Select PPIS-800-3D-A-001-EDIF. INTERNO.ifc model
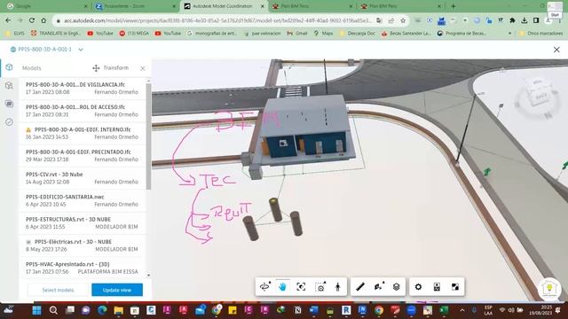 [83, 133]
